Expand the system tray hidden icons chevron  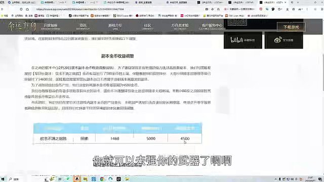click(275, 179)
